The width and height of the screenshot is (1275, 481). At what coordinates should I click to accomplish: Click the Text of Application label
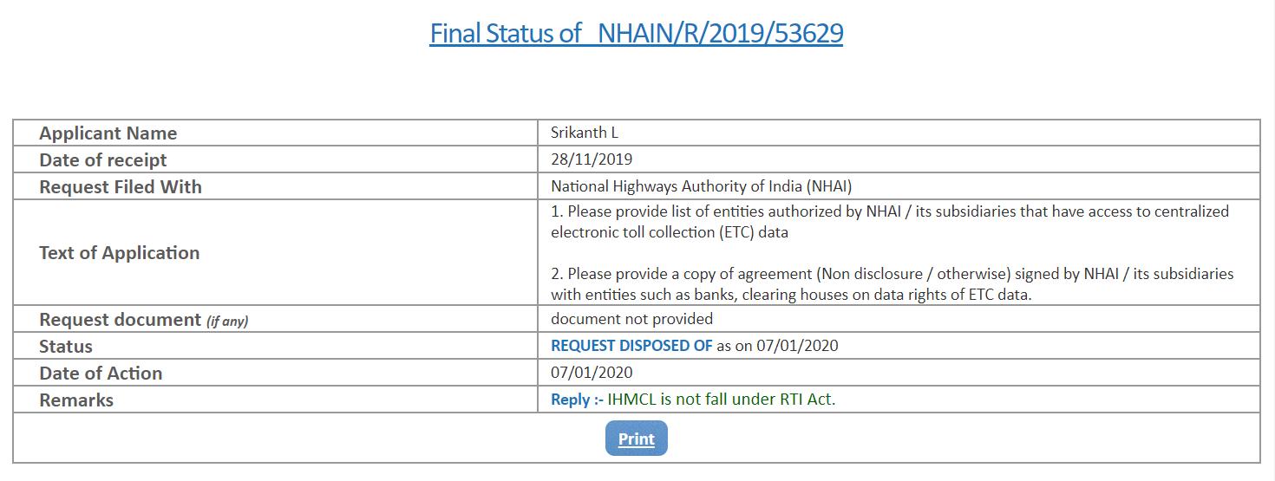[x=120, y=253]
